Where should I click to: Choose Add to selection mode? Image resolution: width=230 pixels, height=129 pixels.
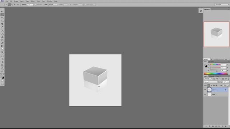pyautogui.click(x=12, y=5)
